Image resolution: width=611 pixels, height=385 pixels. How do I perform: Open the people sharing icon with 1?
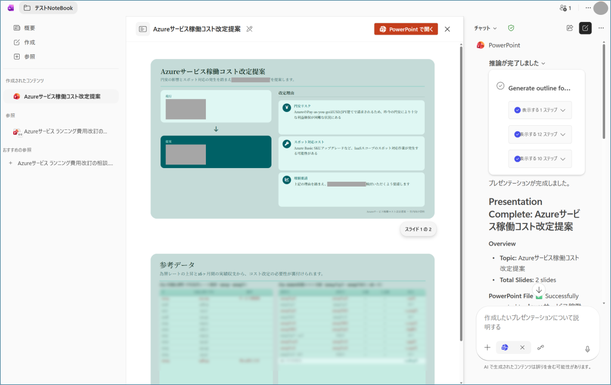tap(566, 8)
